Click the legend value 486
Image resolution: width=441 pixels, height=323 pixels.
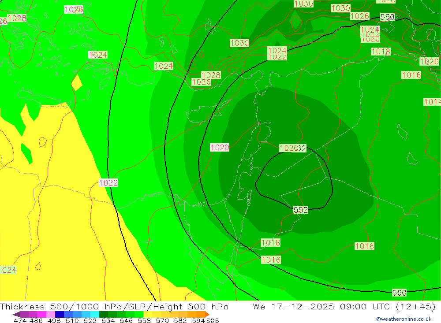36,320
